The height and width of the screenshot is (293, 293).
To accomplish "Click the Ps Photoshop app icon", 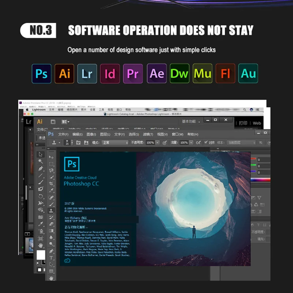I will click(x=41, y=74).
